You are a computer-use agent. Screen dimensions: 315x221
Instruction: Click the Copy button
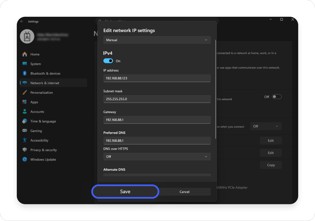pos(270,165)
